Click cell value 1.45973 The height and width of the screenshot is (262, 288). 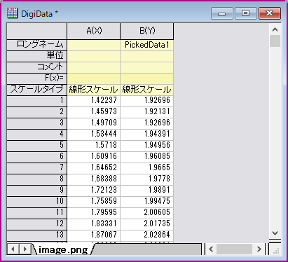(94, 112)
